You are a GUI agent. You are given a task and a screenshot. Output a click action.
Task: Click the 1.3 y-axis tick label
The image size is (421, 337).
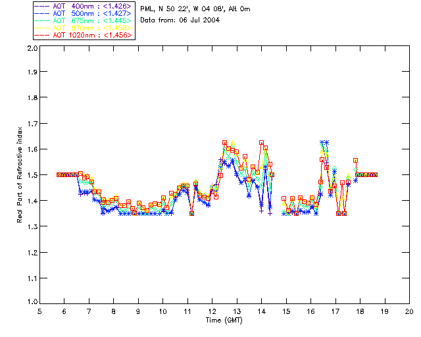(32, 226)
